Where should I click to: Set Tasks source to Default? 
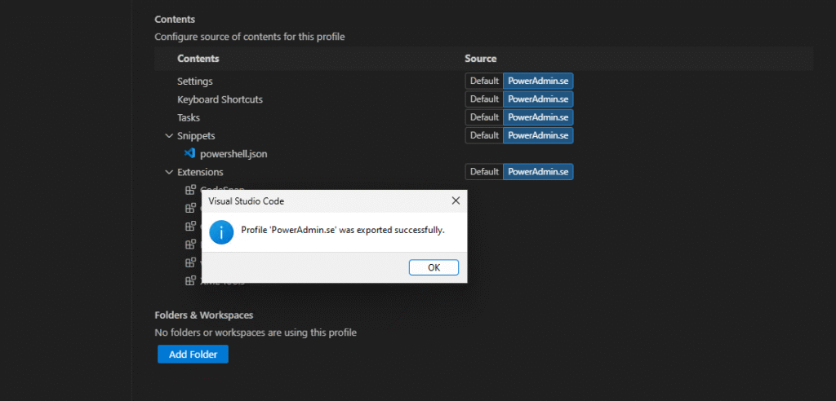[484, 117]
